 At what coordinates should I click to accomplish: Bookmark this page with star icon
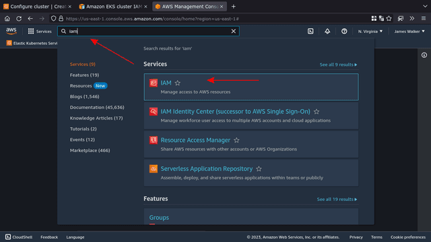click(389, 19)
